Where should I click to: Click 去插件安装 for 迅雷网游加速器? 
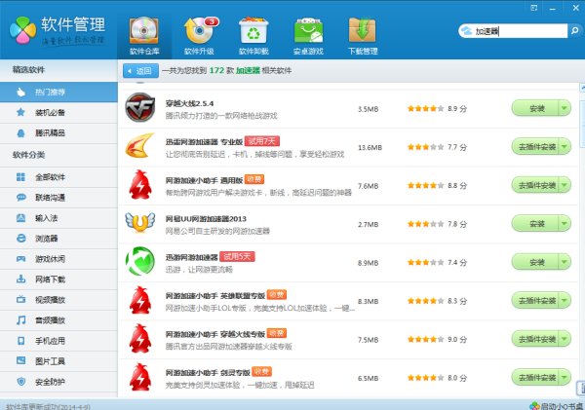tap(535, 147)
